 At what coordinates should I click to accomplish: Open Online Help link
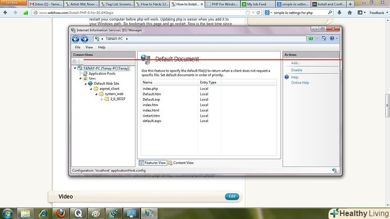pyautogui.click(x=299, y=82)
